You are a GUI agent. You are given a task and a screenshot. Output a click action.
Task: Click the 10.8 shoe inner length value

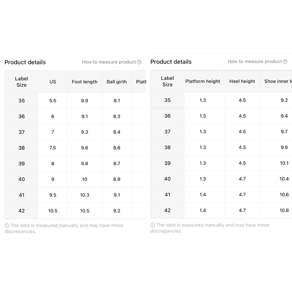(284, 210)
